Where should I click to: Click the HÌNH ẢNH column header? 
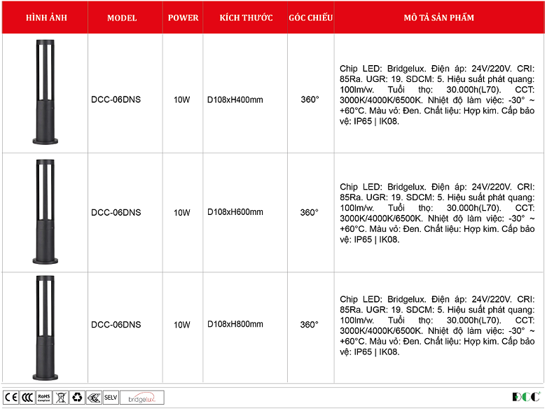pos(46,18)
